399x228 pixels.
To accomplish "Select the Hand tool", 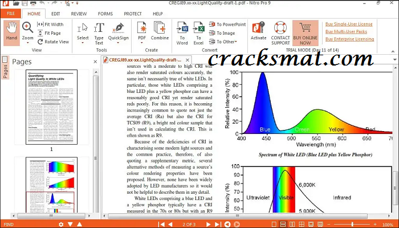I will click(x=12, y=33).
